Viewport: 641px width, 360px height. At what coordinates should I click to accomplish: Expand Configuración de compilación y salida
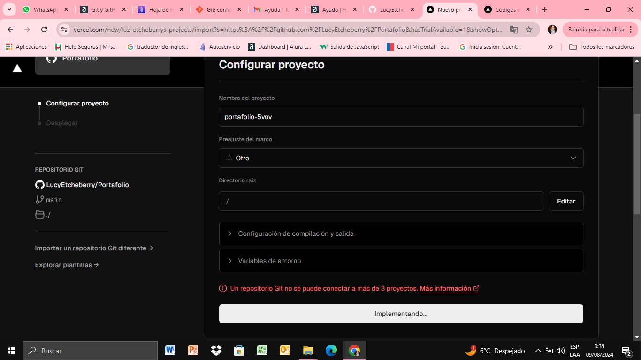(401, 233)
